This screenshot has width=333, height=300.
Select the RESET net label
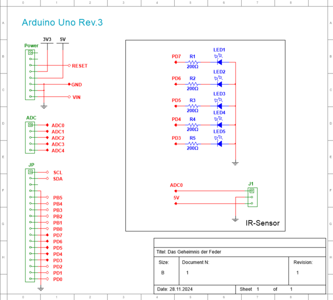pos(79,66)
